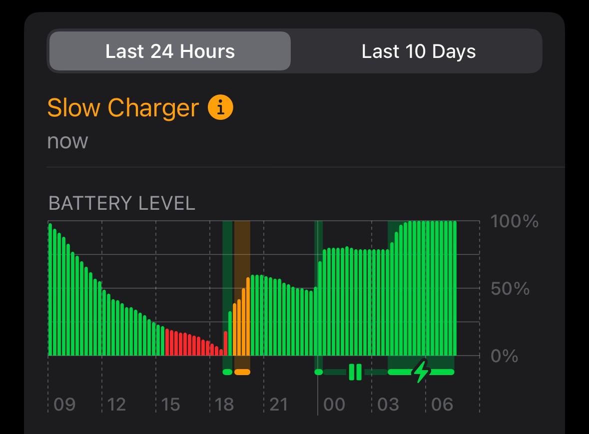The image size is (589, 434).
Task: Tap the lightning bolt charging indicator below chart
Action: point(421,372)
